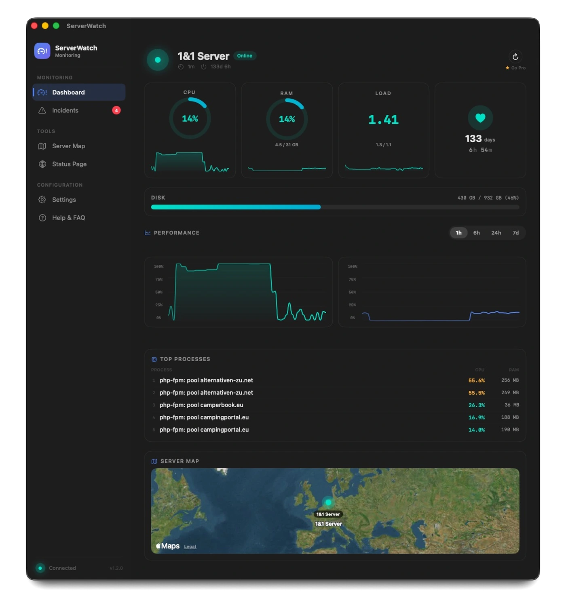
Task: Click the Online status badge
Action: (x=245, y=56)
